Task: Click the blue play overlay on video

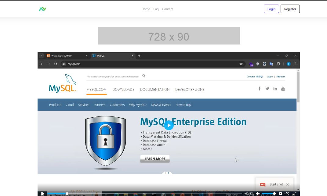Action: tap(169, 125)
